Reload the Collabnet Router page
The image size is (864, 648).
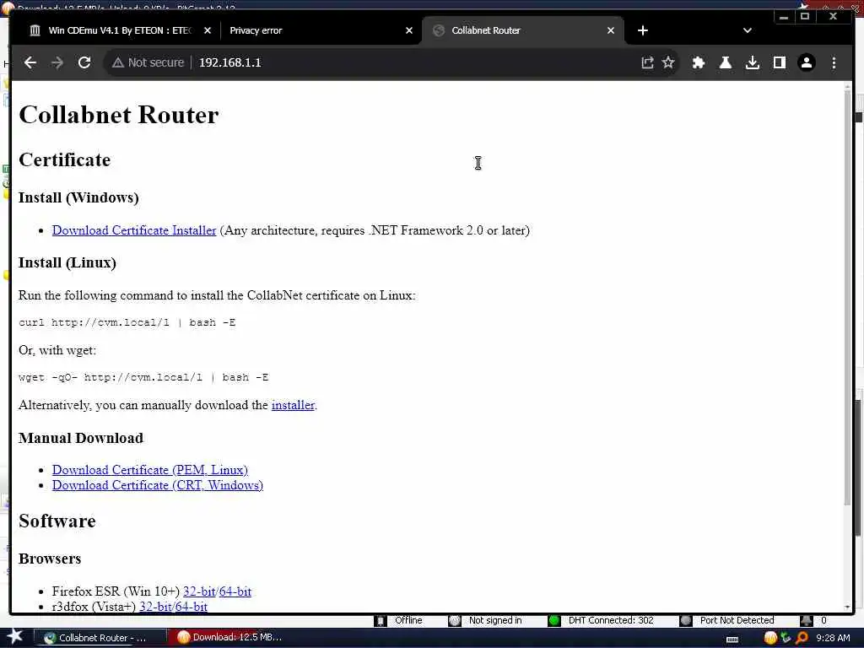tap(84, 62)
